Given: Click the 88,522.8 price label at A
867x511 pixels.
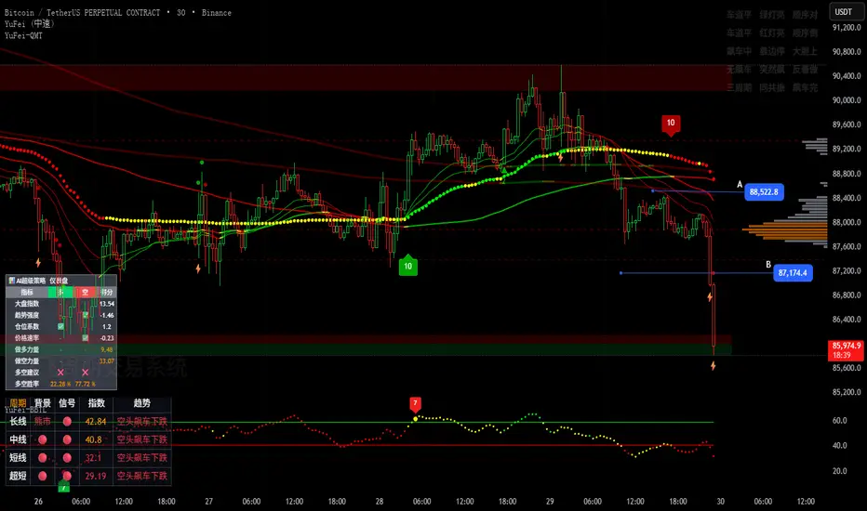Looking at the screenshot, I should click(x=764, y=192).
